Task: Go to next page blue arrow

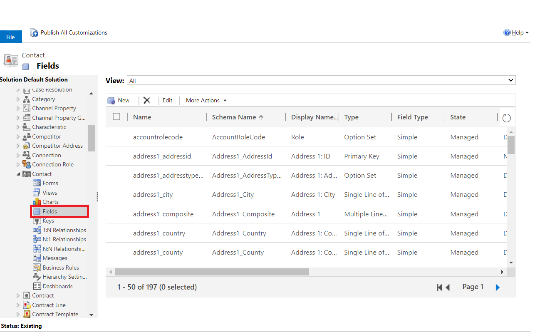Action: point(498,287)
